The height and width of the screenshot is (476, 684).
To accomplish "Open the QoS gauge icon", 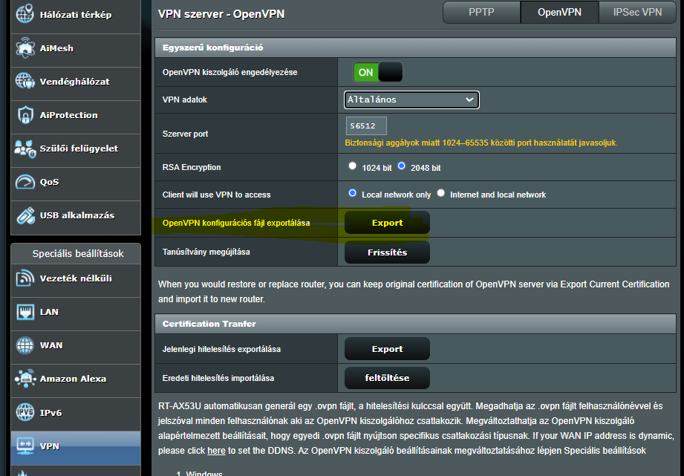I will [x=25, y=182].
